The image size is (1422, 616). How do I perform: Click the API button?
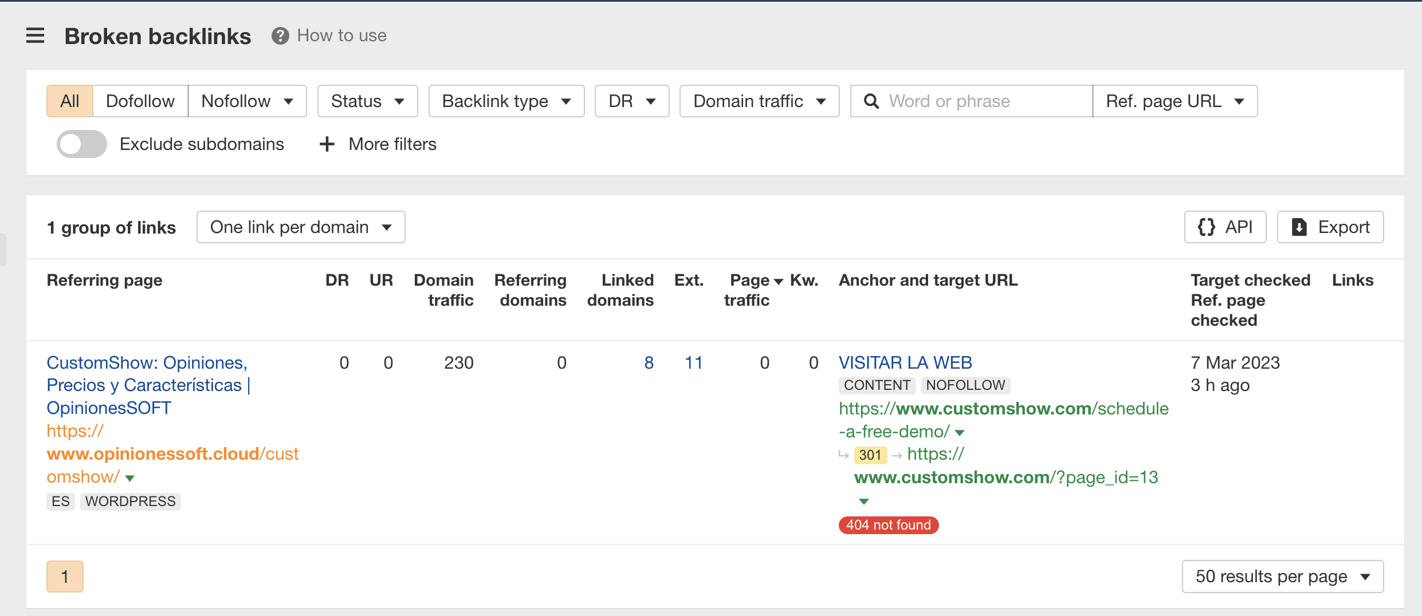(1225, 227)
